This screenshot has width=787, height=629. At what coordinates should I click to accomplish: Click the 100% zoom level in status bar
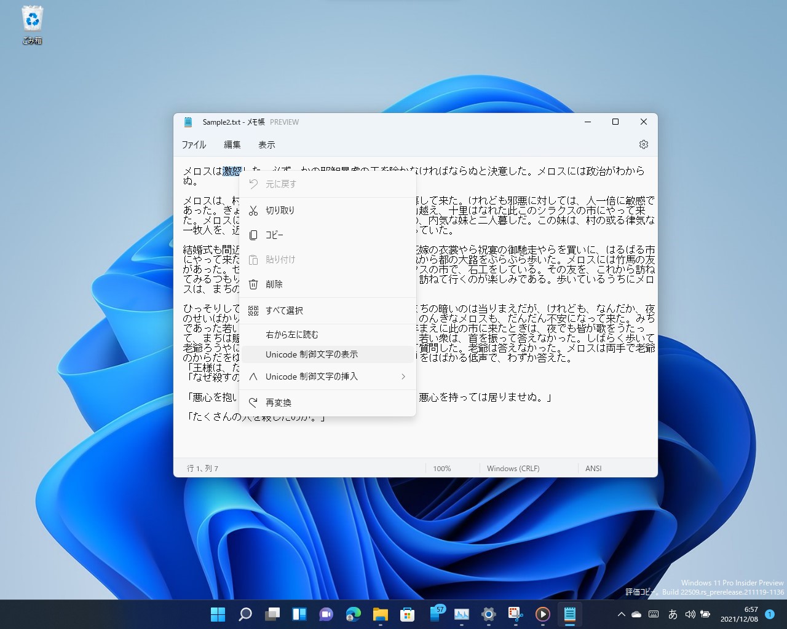[x=442, y=468]
